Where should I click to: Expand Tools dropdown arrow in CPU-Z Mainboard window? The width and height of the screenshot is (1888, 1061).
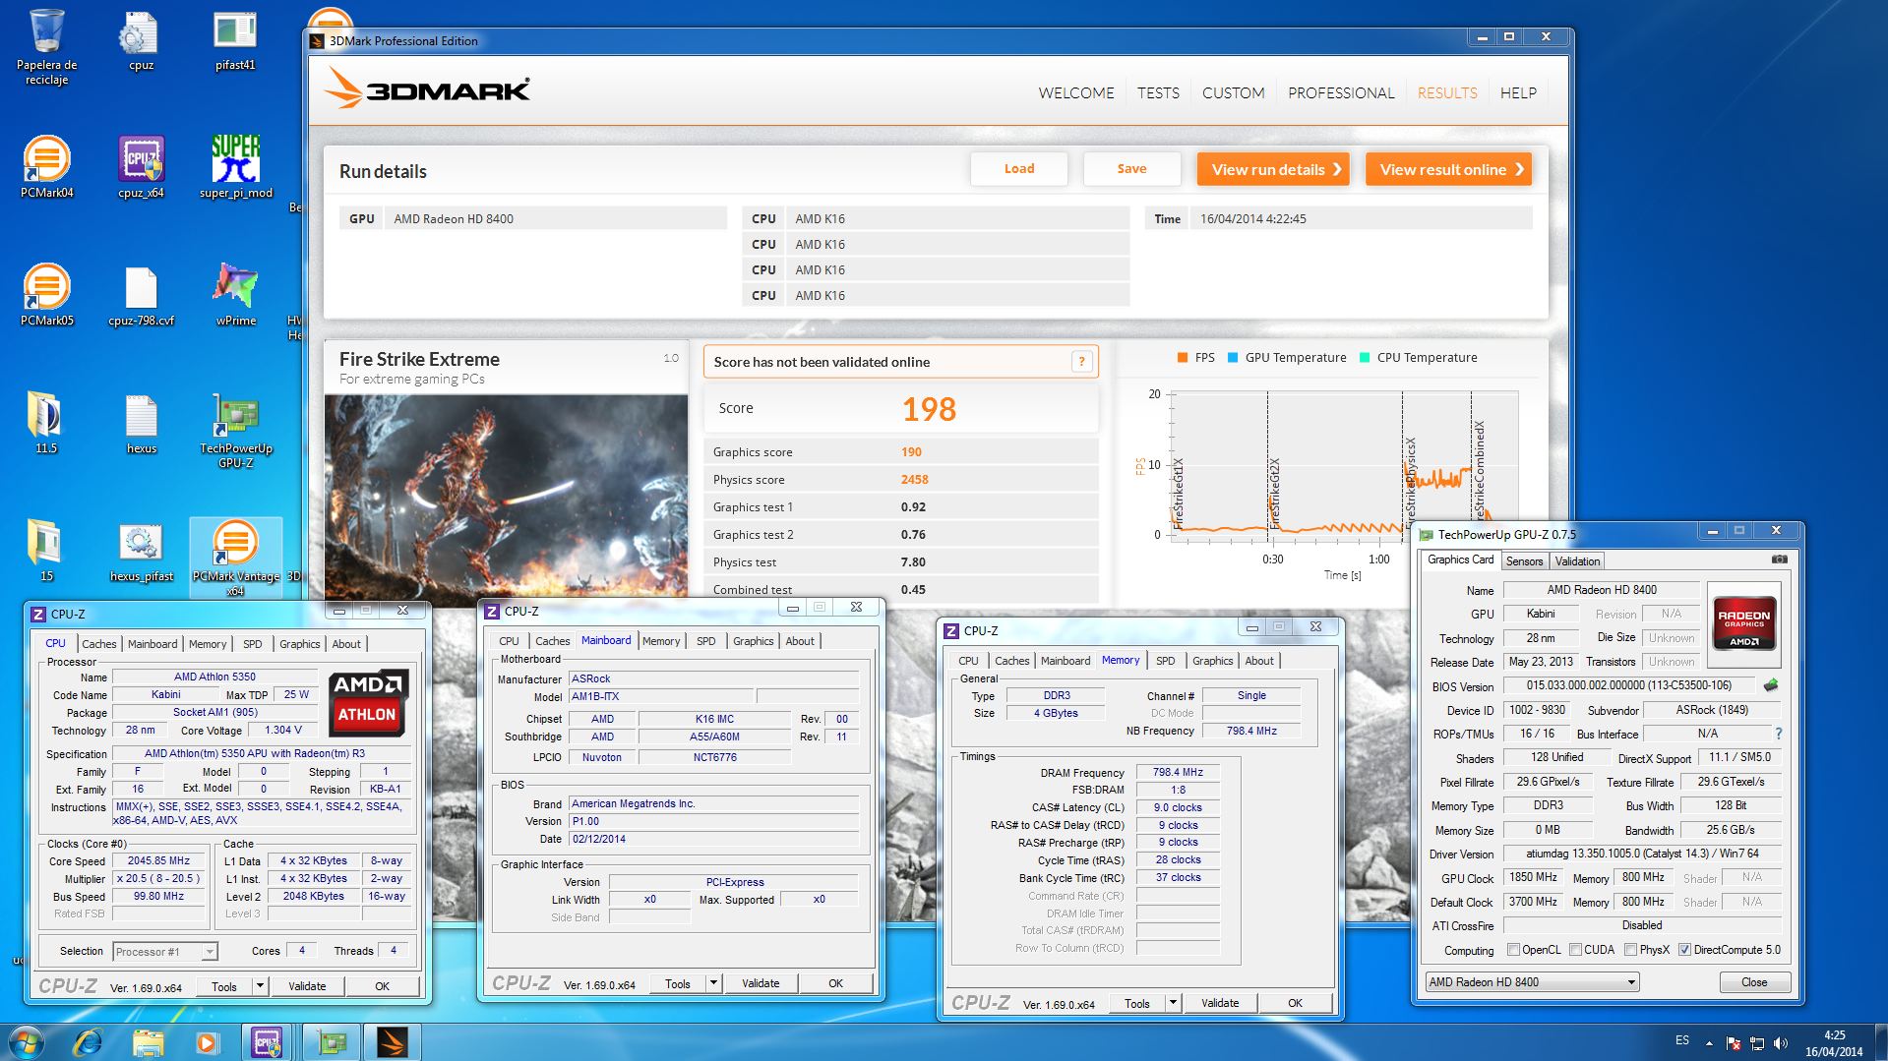[x=713, y=983]
